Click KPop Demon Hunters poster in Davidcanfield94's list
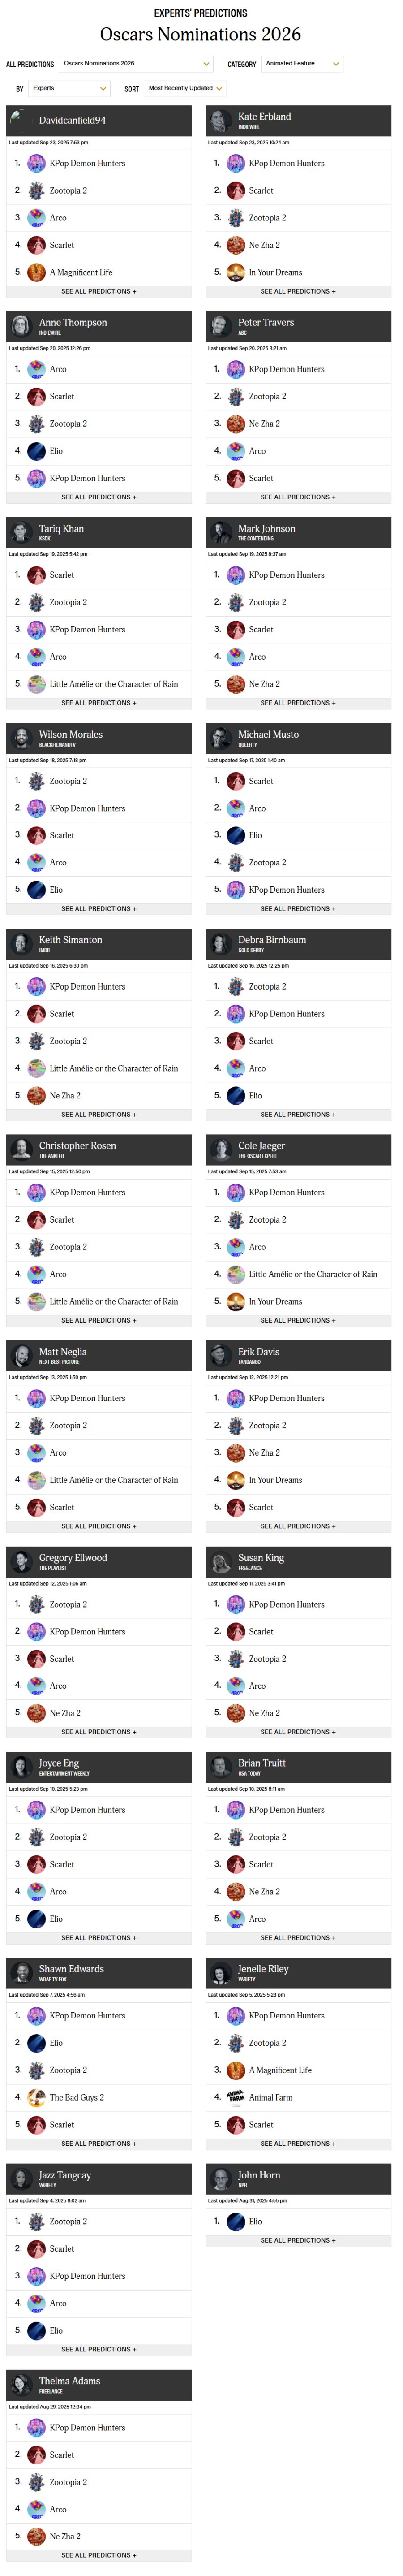This screenshot has height=2576, width=403. (37, 163)
